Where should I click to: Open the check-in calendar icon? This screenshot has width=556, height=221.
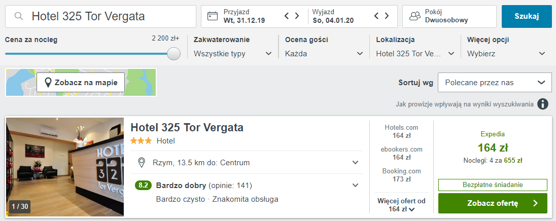213,16
